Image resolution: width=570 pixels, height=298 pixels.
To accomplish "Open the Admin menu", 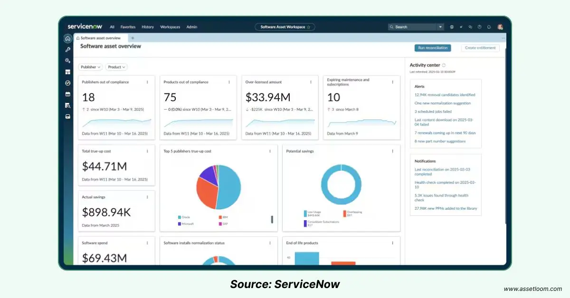I will pos(192,27).
